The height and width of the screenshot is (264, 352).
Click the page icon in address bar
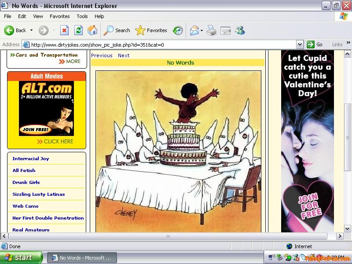(26, 44)
